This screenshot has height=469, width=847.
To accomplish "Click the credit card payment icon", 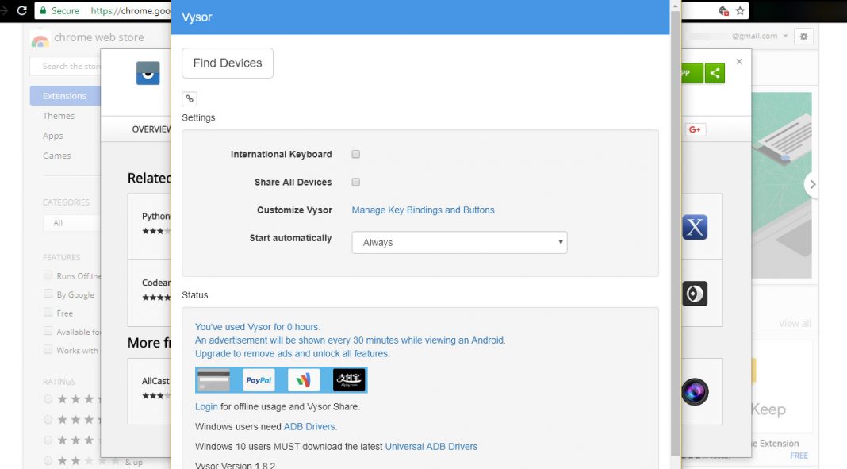I will [213, 379].
